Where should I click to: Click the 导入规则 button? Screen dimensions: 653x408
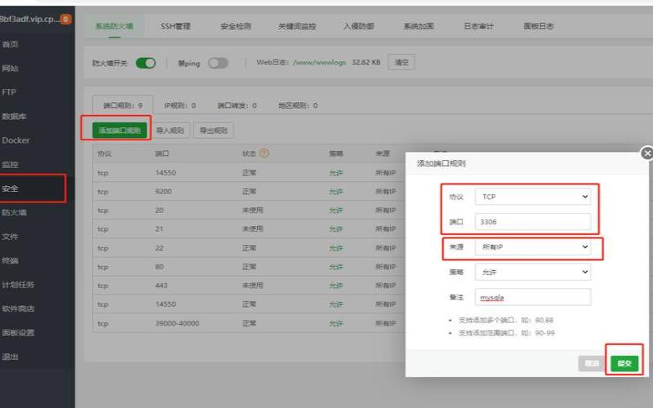point(171,130)
